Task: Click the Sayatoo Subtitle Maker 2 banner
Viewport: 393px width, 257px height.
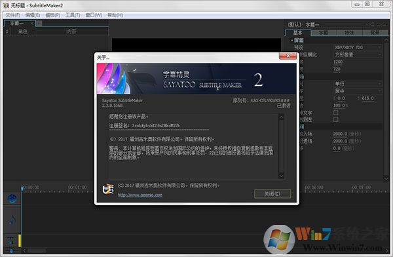Action: [196, 79]
